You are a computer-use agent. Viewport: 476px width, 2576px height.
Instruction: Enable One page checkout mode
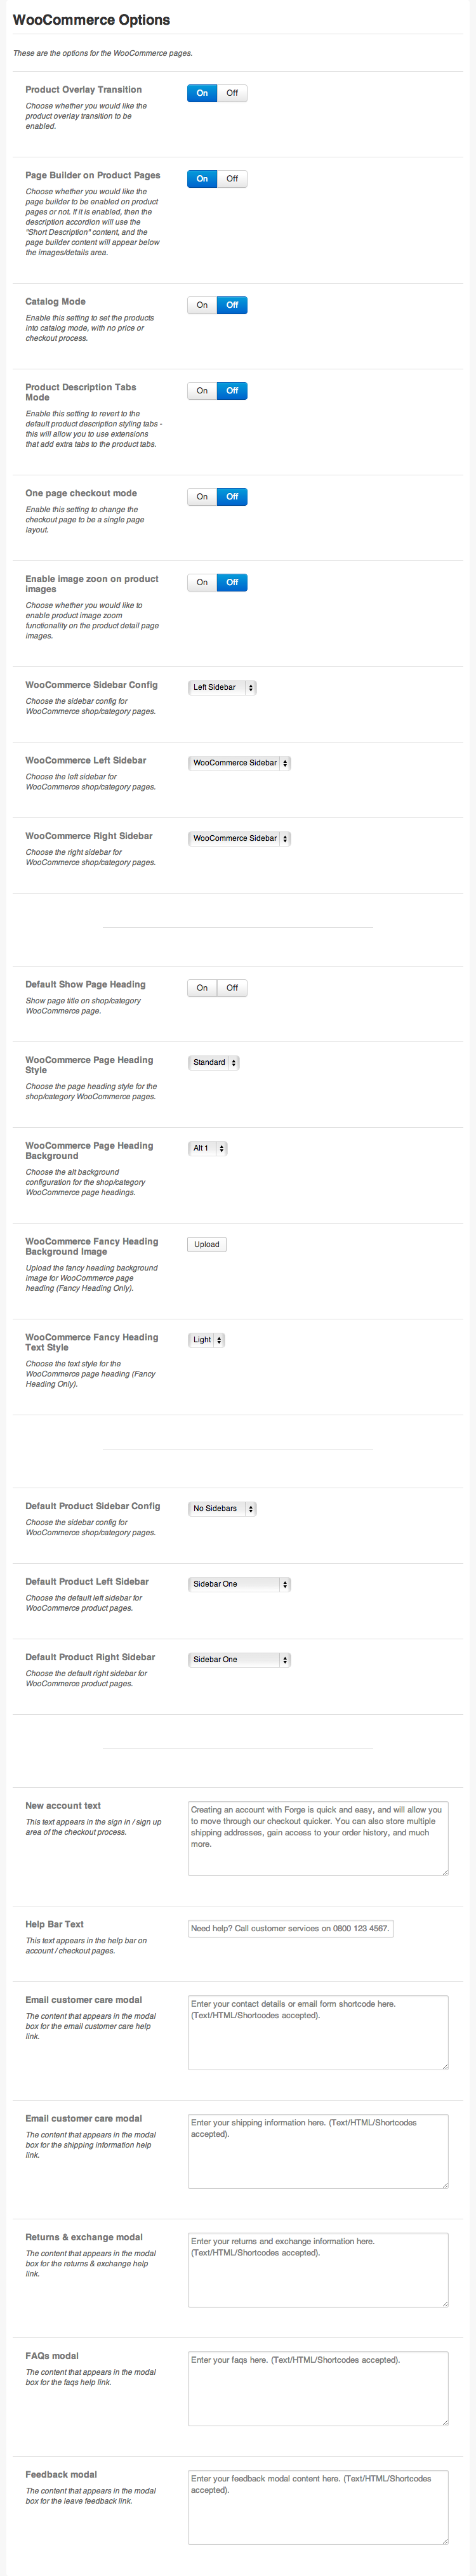point(202,497)
